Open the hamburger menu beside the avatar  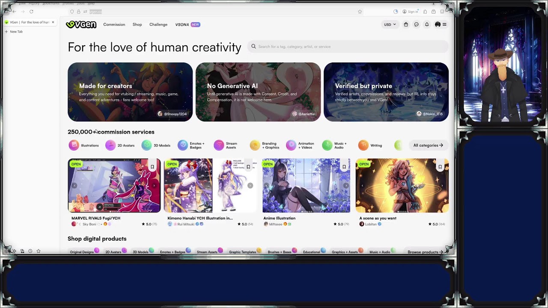(x=444, y=24)
